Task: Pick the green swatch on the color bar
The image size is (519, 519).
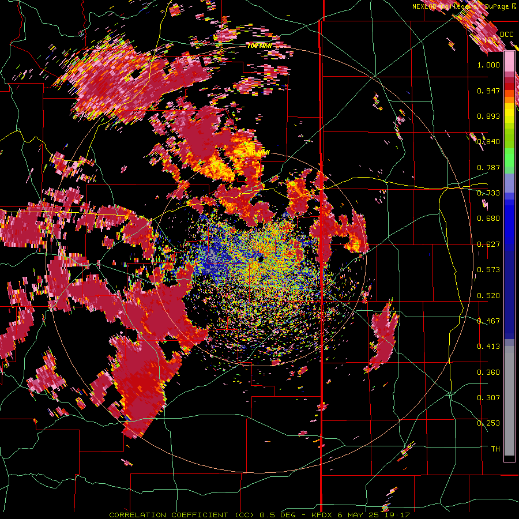Action: [x=509, y=157]
